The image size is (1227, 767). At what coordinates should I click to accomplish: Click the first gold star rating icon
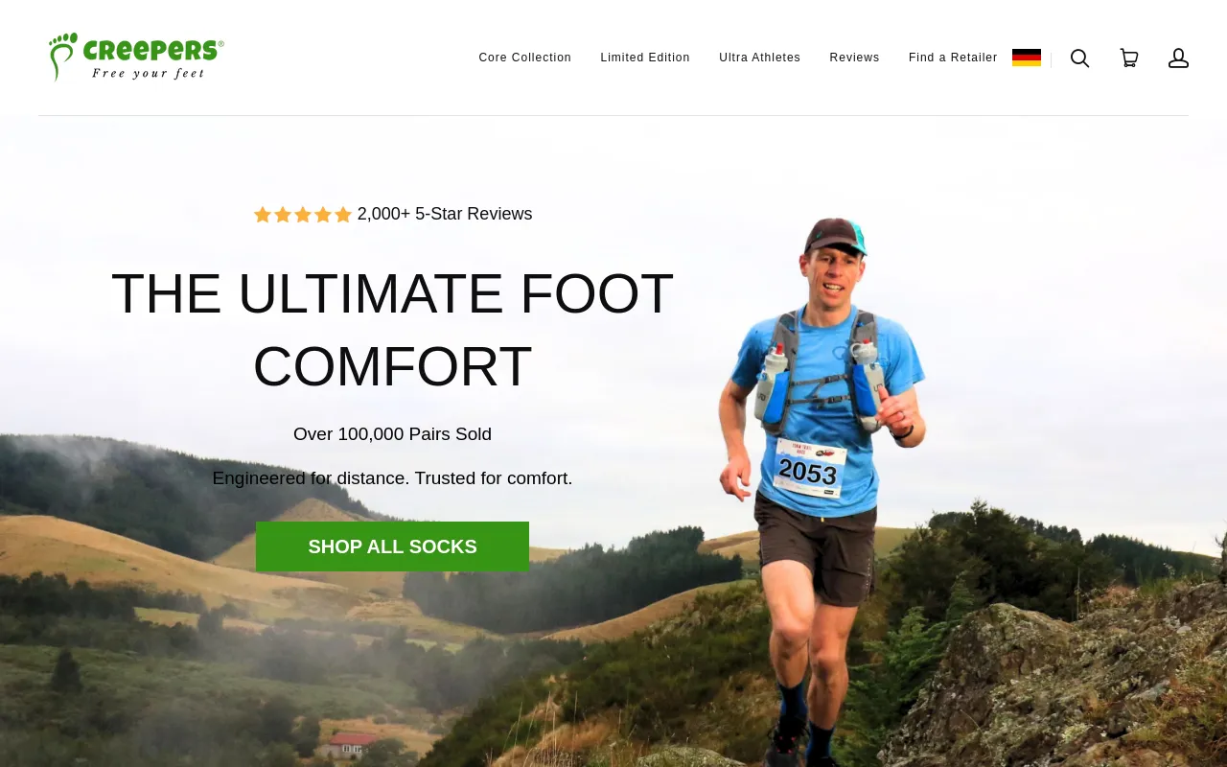click(263, 215)
